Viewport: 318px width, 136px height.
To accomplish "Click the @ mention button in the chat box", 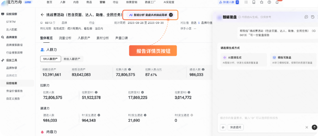I will tap(223, 127).
